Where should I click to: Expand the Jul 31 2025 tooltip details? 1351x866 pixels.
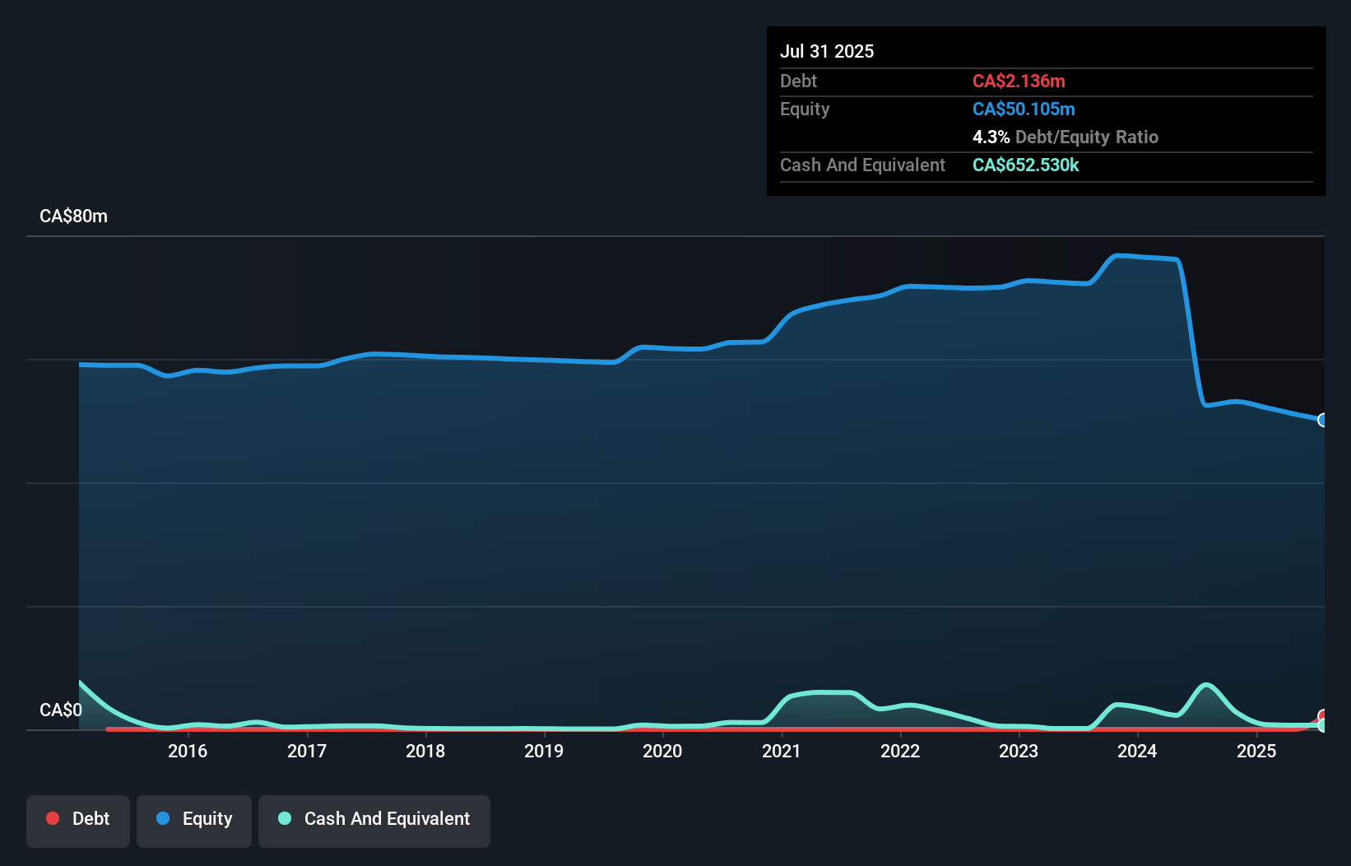(x=827, y=51)
